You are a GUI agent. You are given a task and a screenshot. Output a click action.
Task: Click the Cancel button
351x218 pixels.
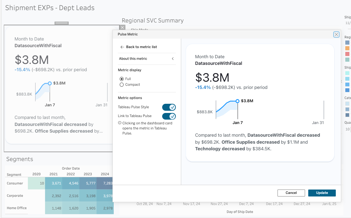coord(291,193)
